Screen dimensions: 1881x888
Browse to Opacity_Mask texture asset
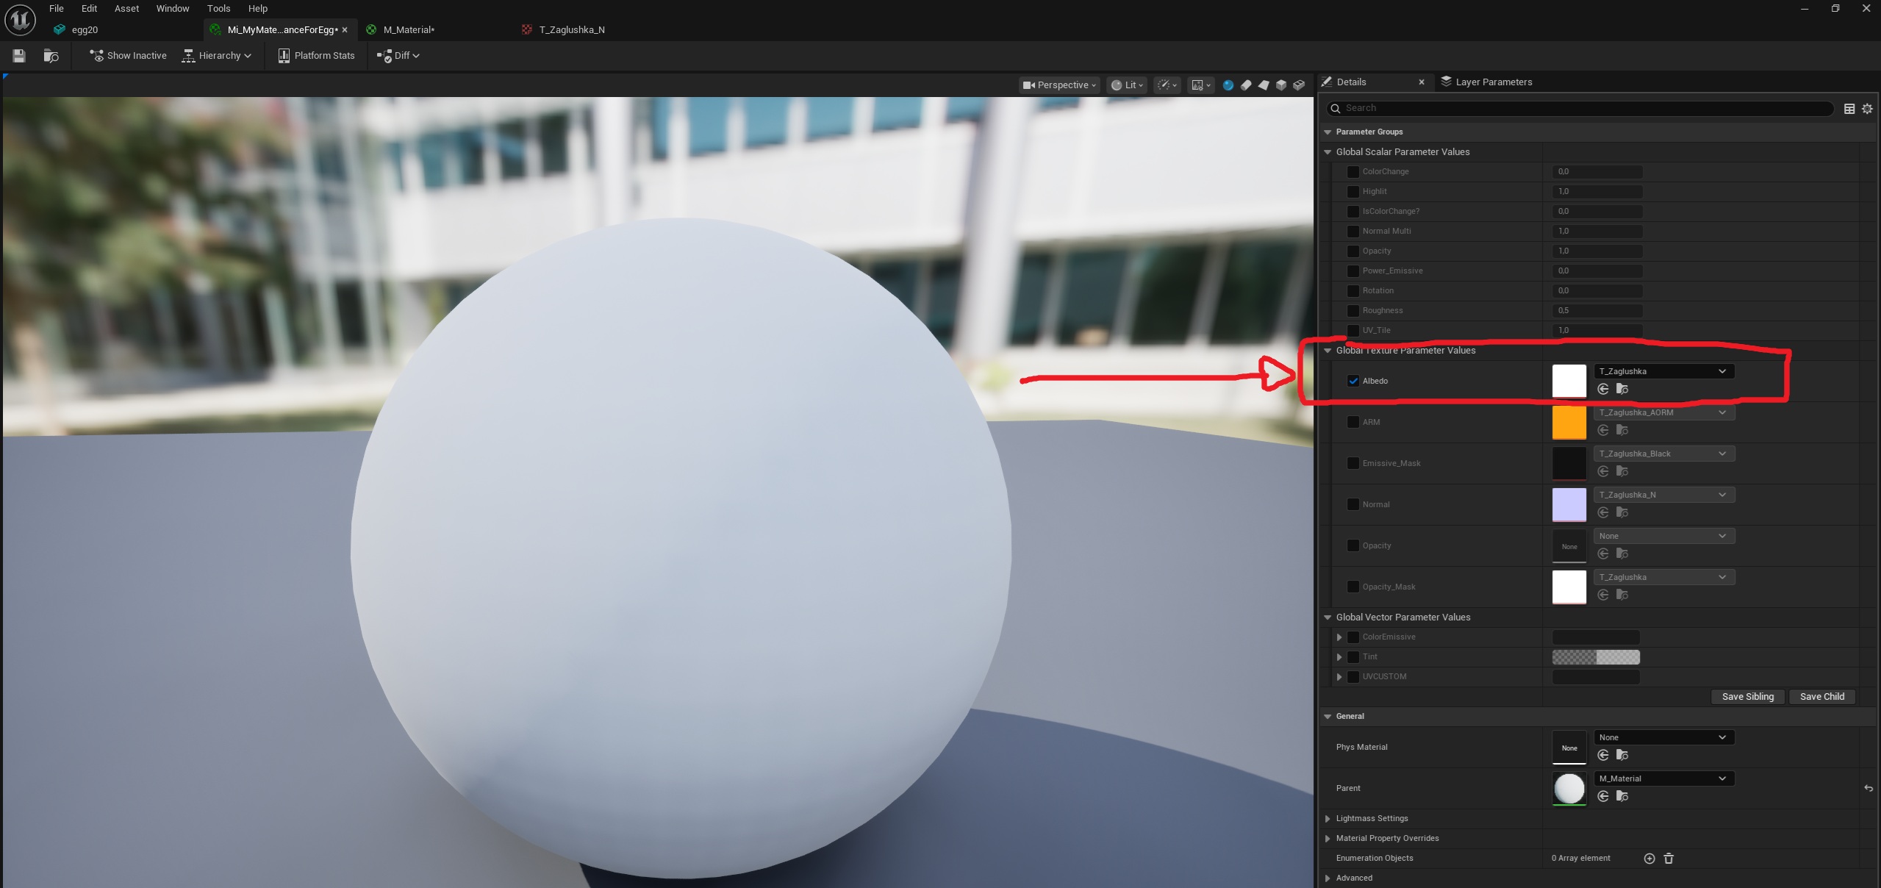coord(1622,595)
